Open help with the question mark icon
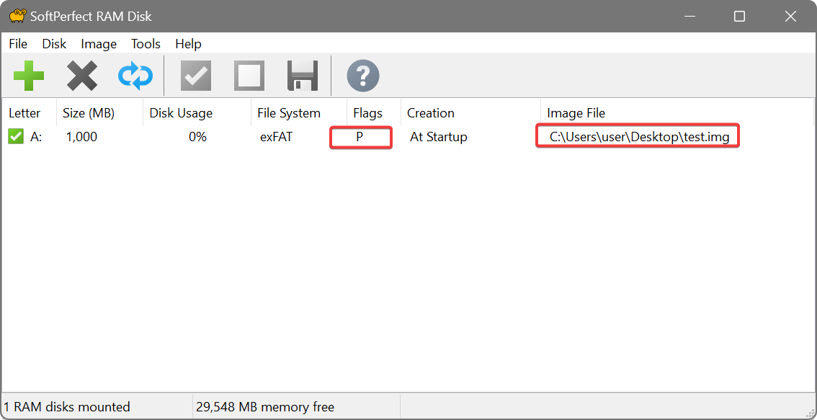The height and width of the screenshot is (420, 817). click(x=362, y=76)
